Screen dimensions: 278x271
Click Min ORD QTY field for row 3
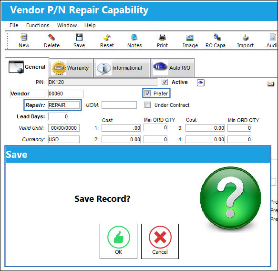239,128
